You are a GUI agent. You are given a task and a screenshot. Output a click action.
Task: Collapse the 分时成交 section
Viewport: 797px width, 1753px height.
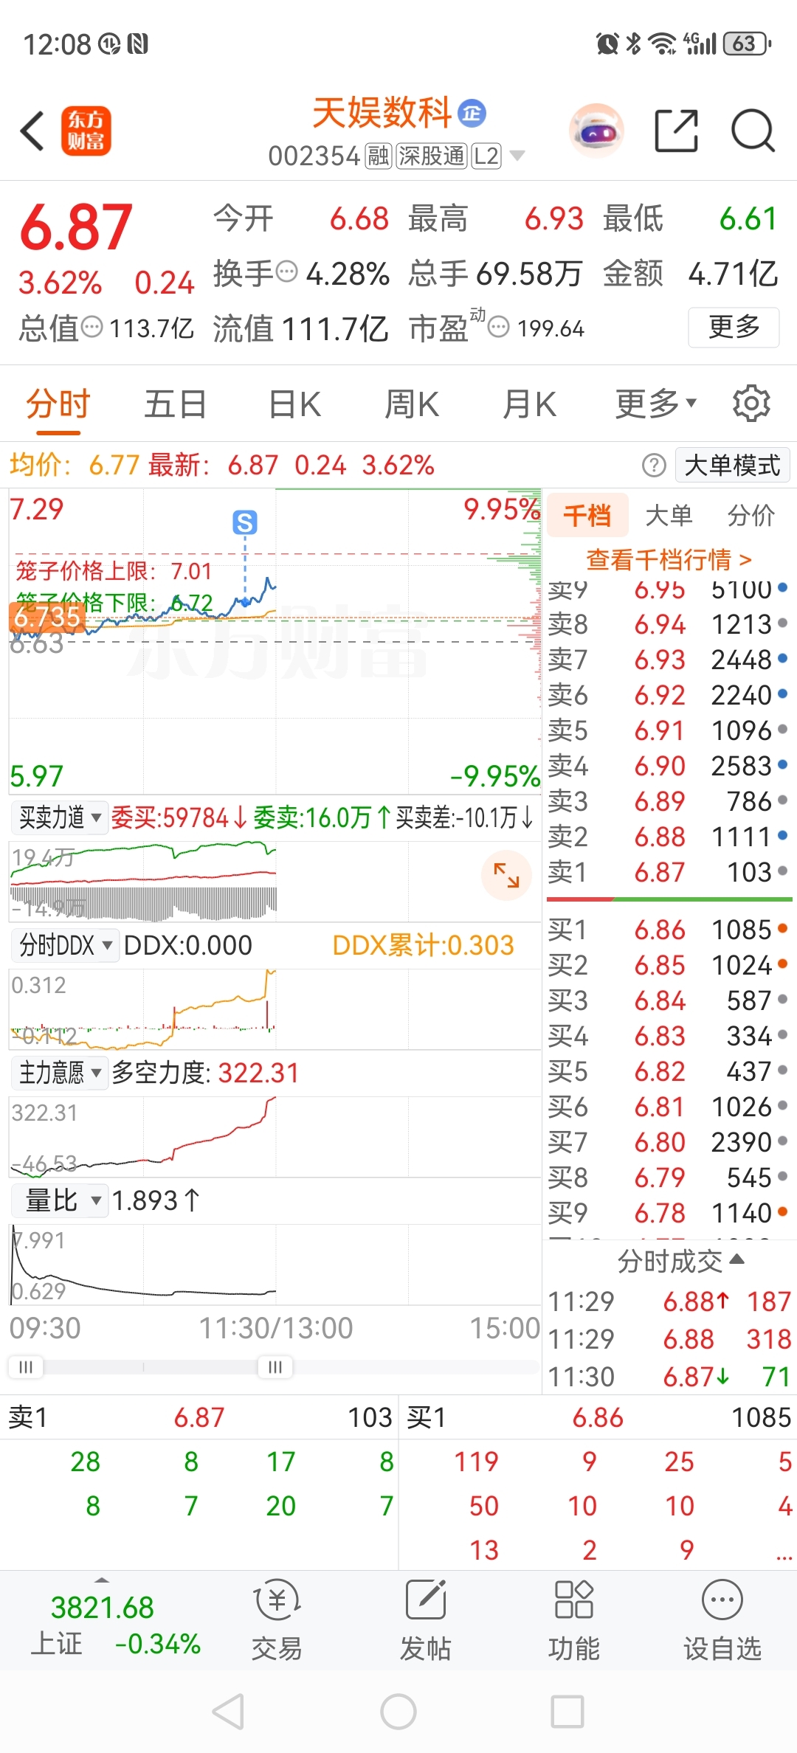(x=680, y=1261)
